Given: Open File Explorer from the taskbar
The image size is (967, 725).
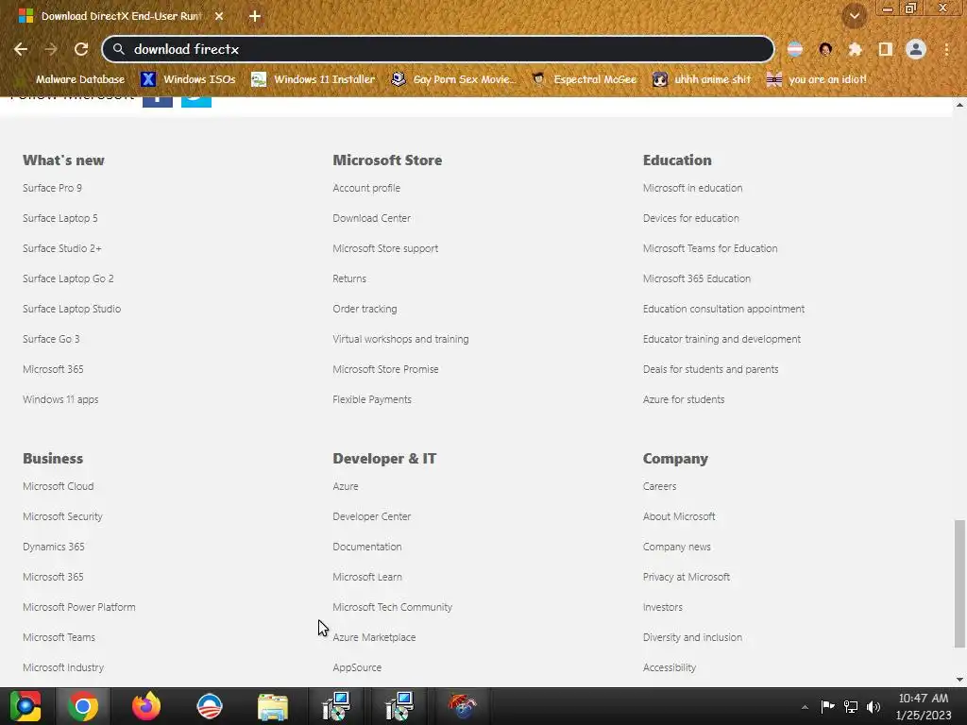Looking at the screenshot, I should [x=273, y=706].
